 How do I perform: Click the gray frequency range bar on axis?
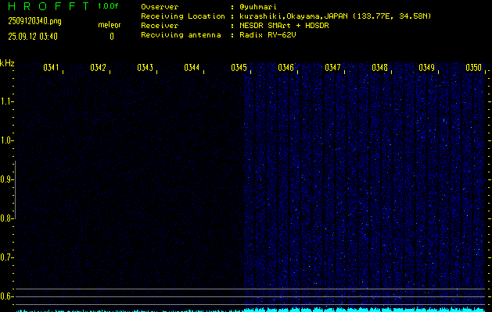[x=15, y=190]
